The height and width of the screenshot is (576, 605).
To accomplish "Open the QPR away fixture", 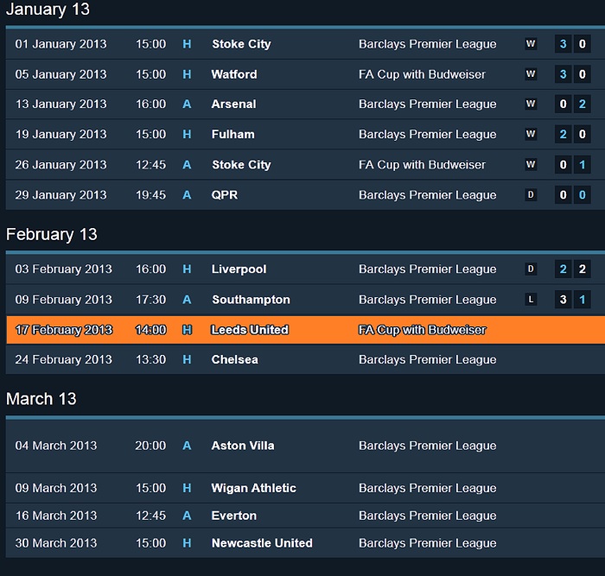I will [x=305, y=194].
